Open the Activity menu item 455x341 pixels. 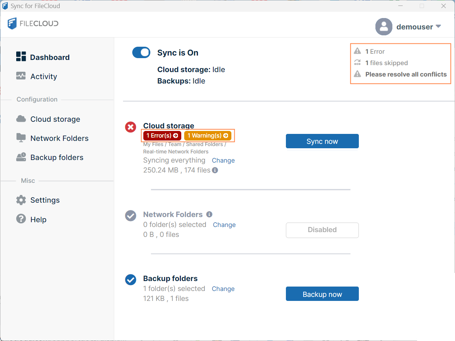[43, 77]
